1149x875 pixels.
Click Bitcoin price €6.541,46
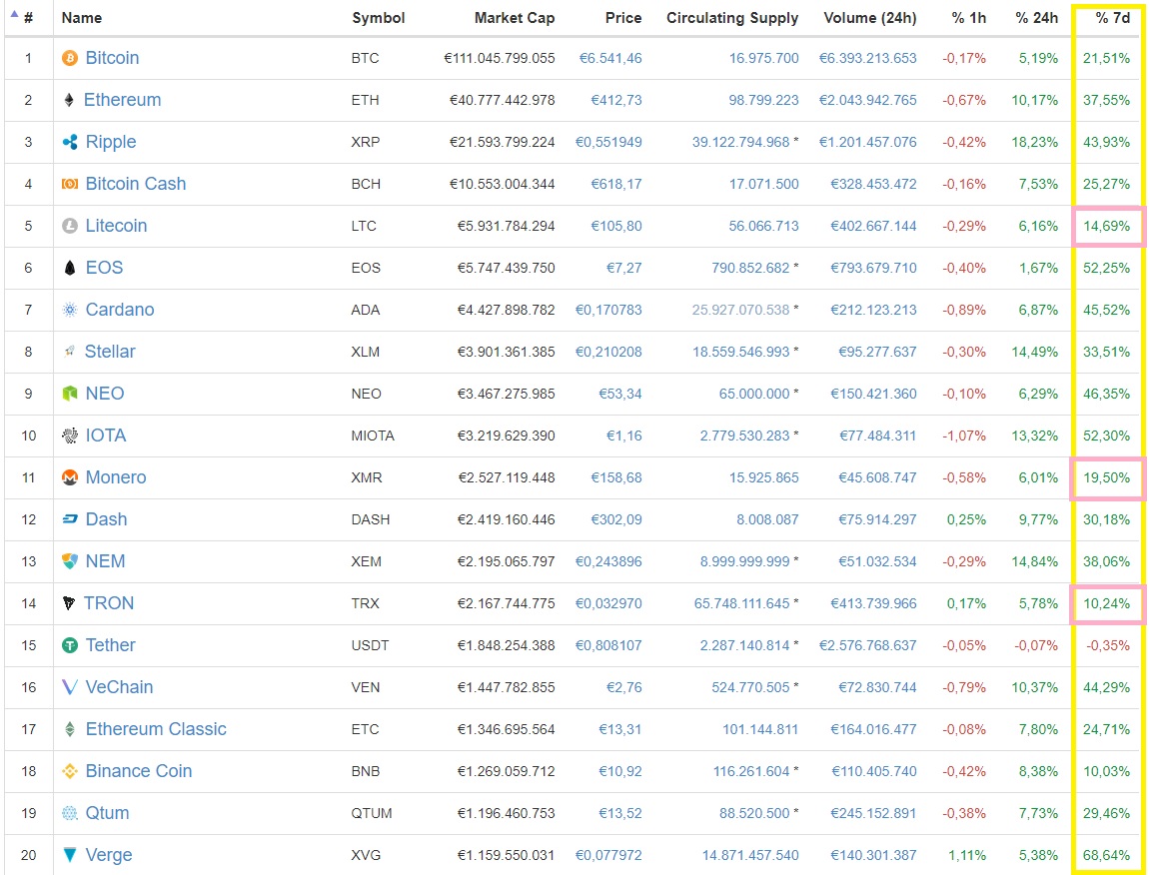pos(610,58)
